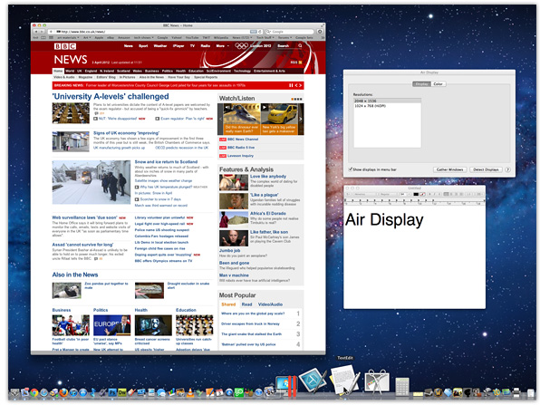Show next breaking news item arrow

[x=300, y=85]
